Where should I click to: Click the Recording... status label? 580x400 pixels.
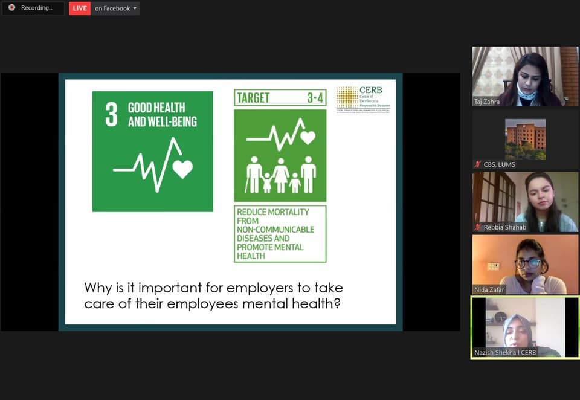click(x=37, y=8)
